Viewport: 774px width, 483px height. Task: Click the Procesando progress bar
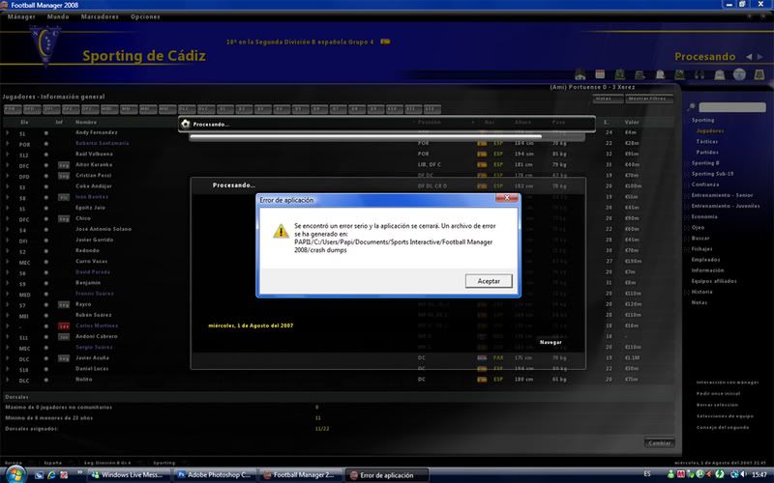tap(387, 137)
